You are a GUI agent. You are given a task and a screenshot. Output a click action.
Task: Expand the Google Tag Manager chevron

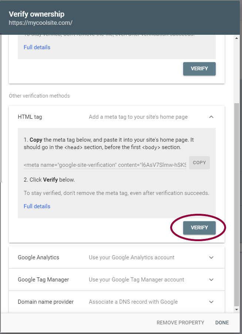(211, 280)
